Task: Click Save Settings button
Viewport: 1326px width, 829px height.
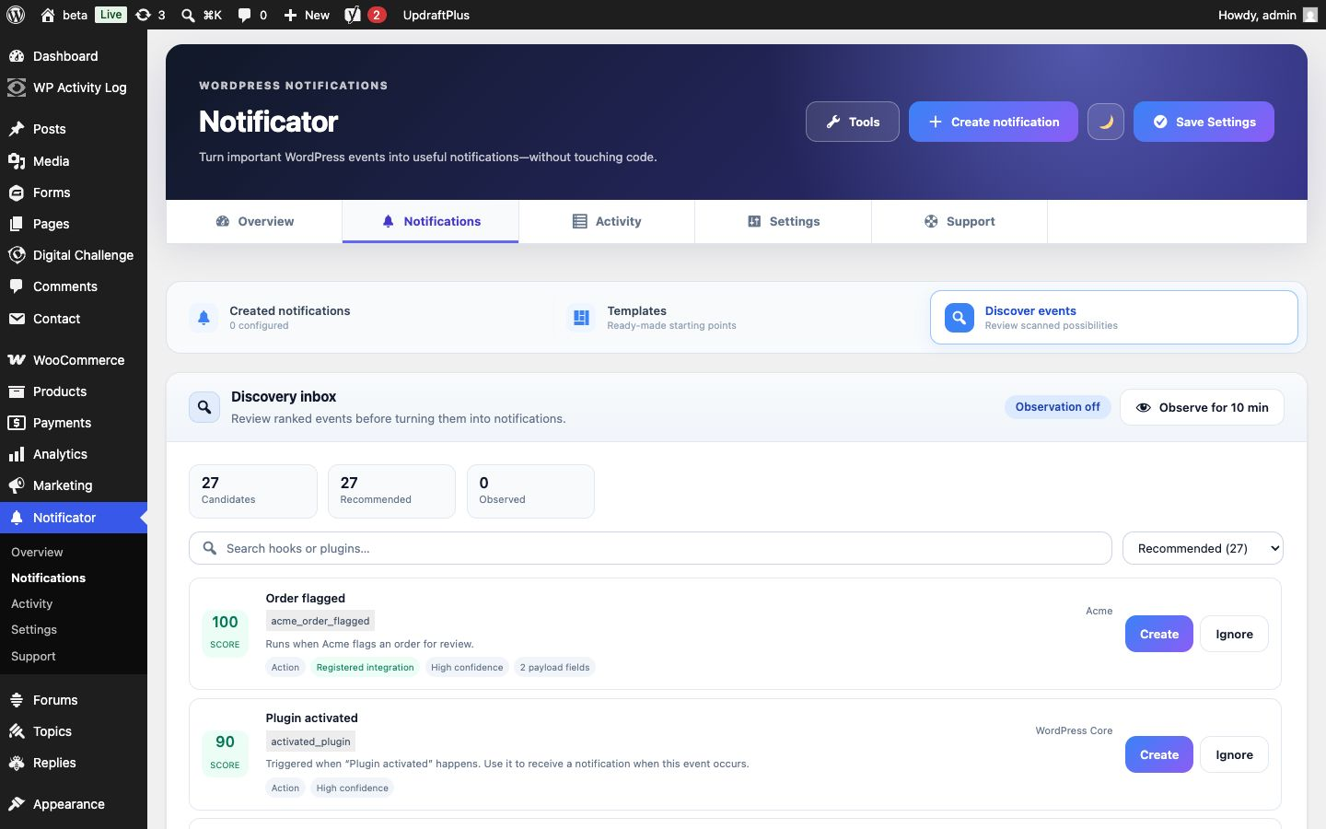Action: tap(1204, 122)
